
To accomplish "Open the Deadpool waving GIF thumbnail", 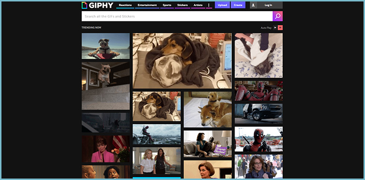I will pyautogui.click(x=258, y=139).
